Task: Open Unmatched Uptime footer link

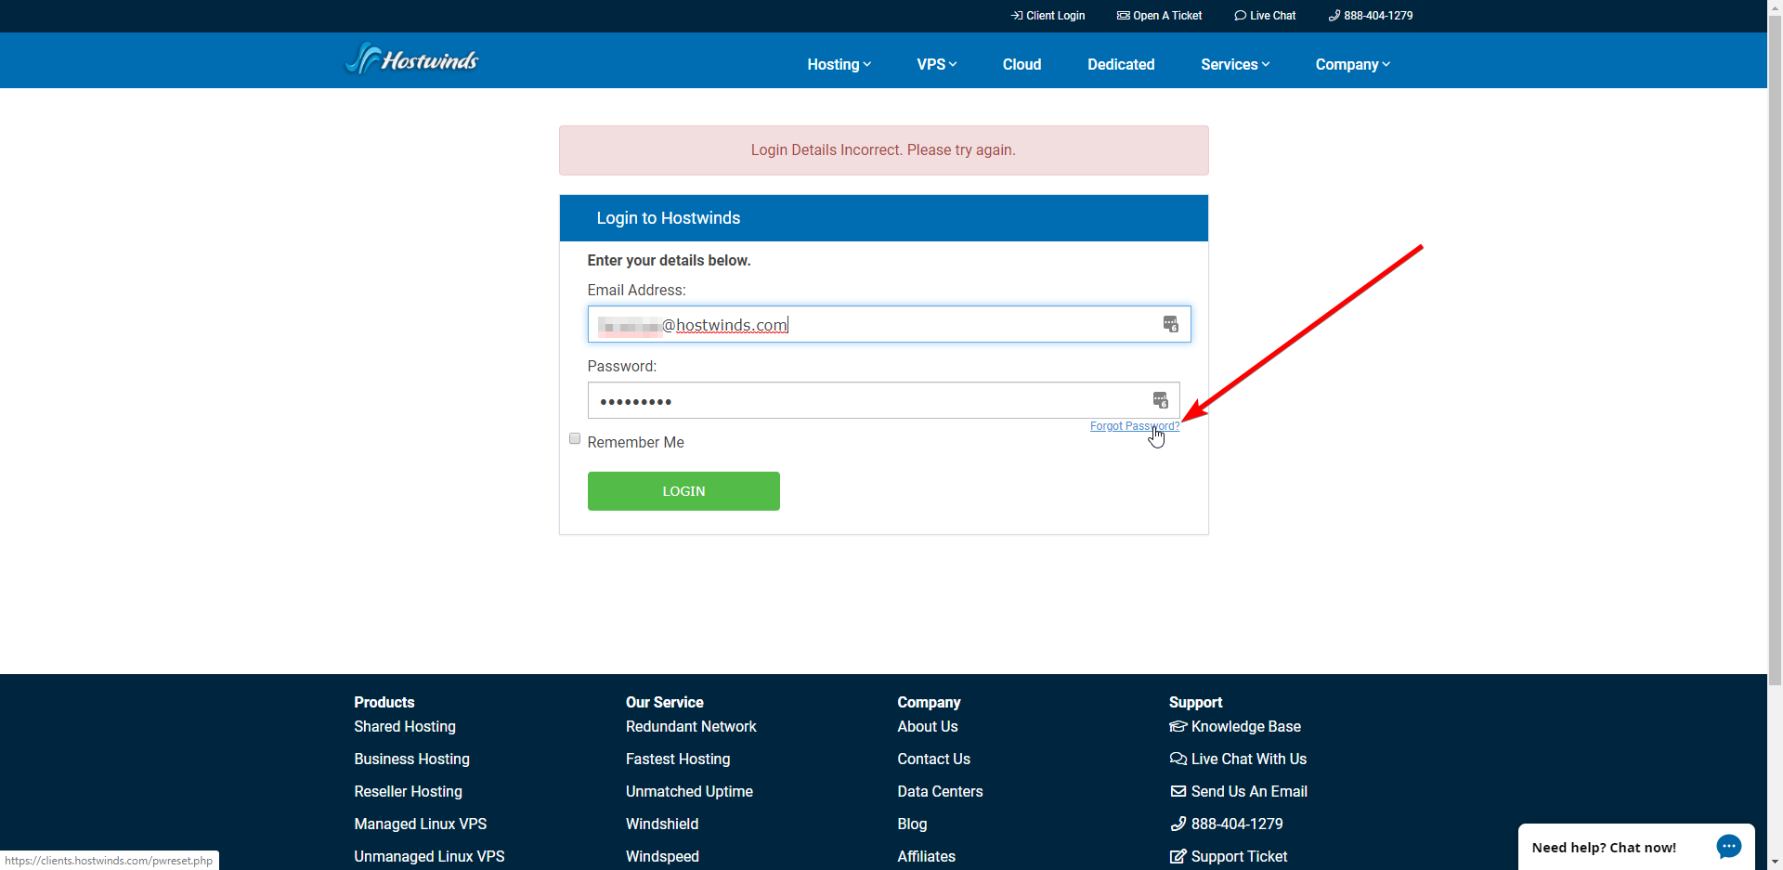Action: [689, 791]
